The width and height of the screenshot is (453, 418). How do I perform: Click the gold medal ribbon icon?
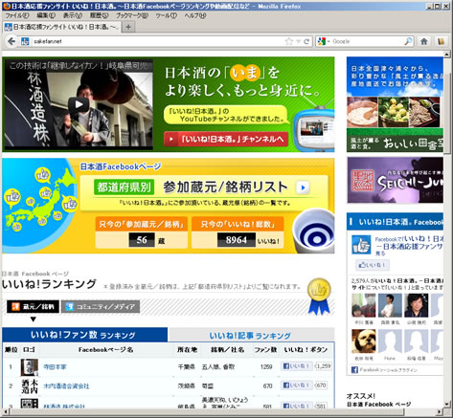pyautogui.click(x=319, y=296)
